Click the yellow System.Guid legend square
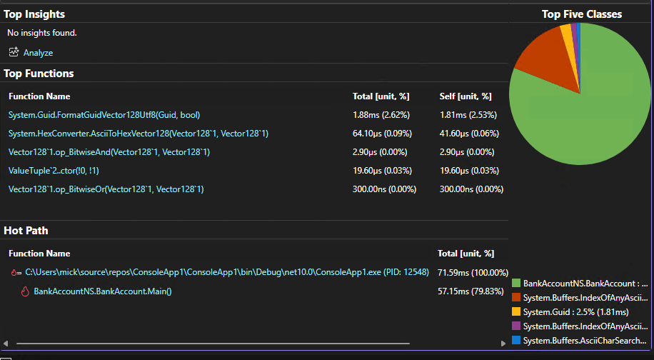This screenshot has height=360, width=654. point(516,312)
